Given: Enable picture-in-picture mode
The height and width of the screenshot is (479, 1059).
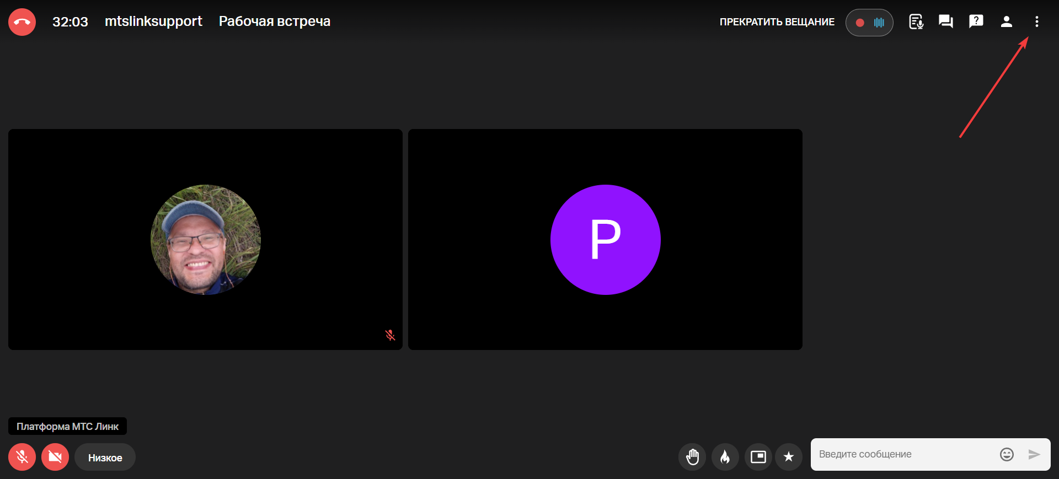Looking at the screenshot, I should coord(758,457).
